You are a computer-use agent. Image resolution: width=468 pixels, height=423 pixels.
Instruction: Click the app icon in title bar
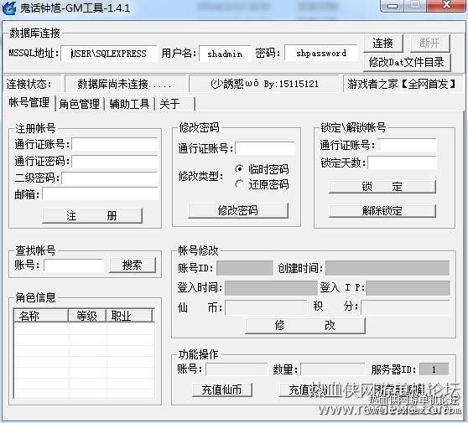(9, 8)
